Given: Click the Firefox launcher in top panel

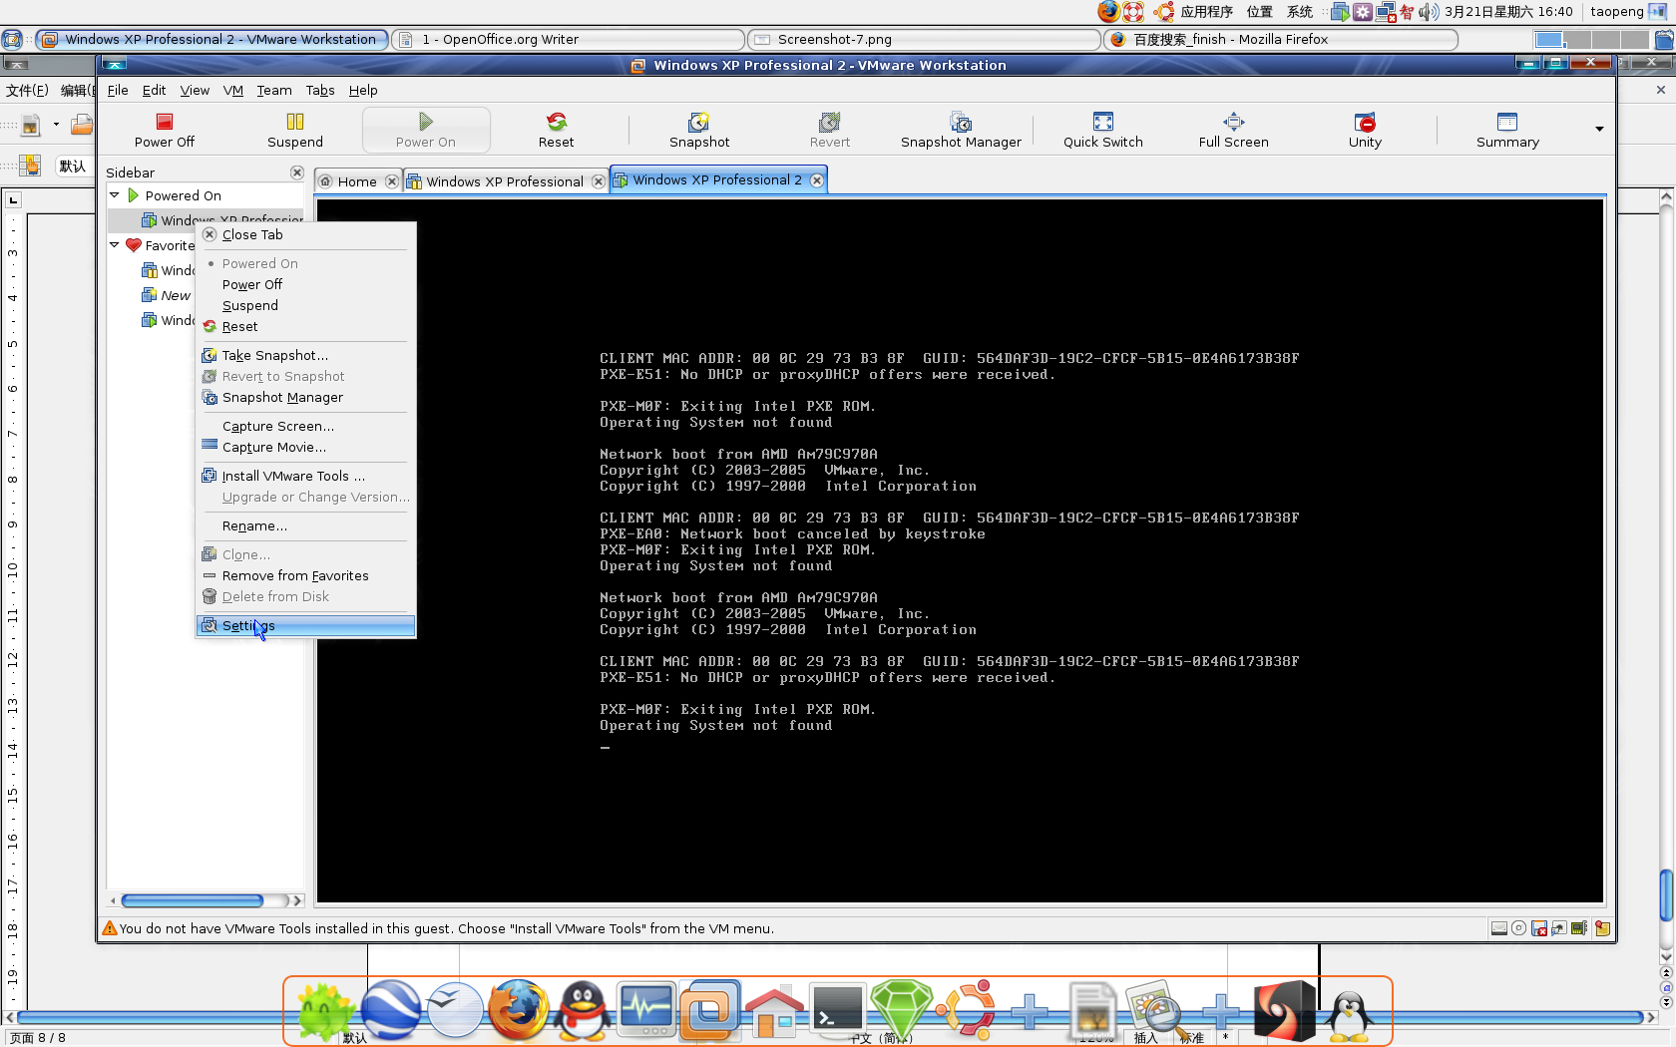Looking at the screenshot, I should point(1108,12).
